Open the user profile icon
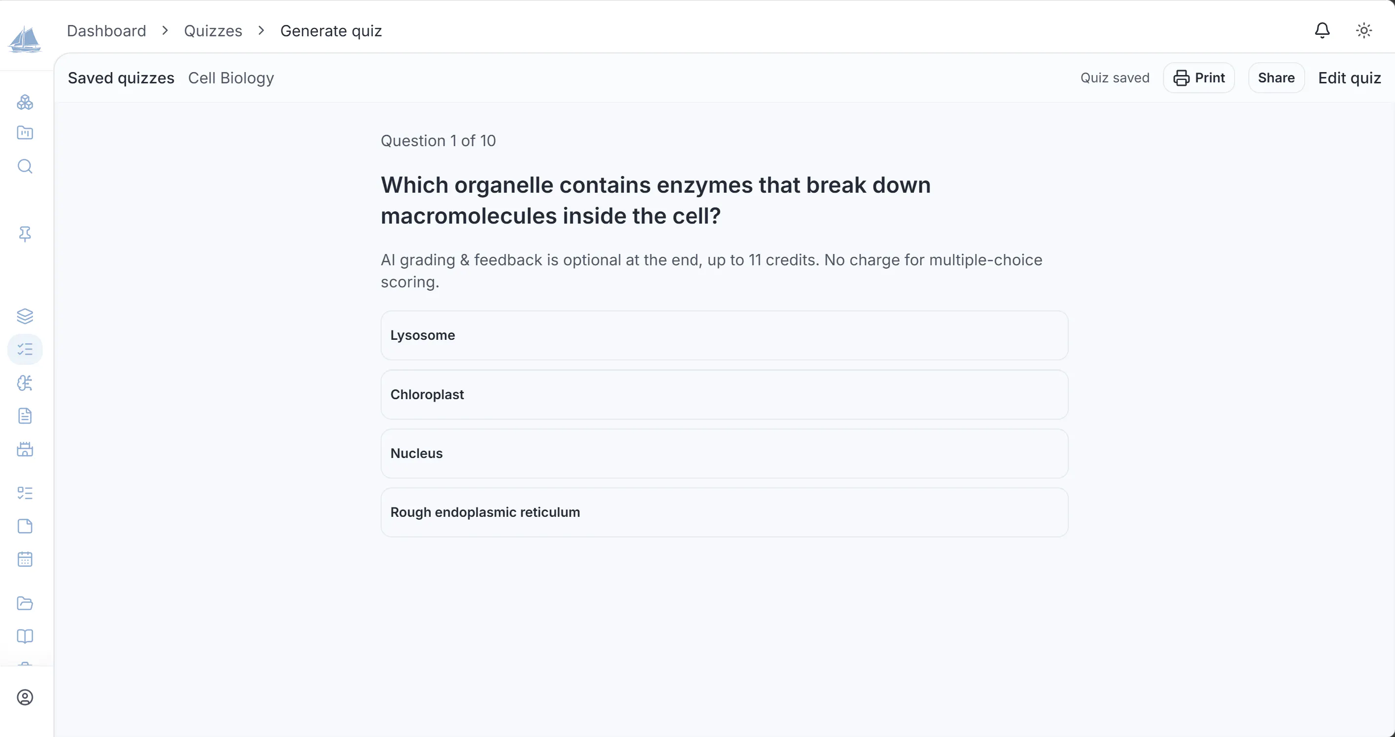1395x737 pixels. pos(25,697)
